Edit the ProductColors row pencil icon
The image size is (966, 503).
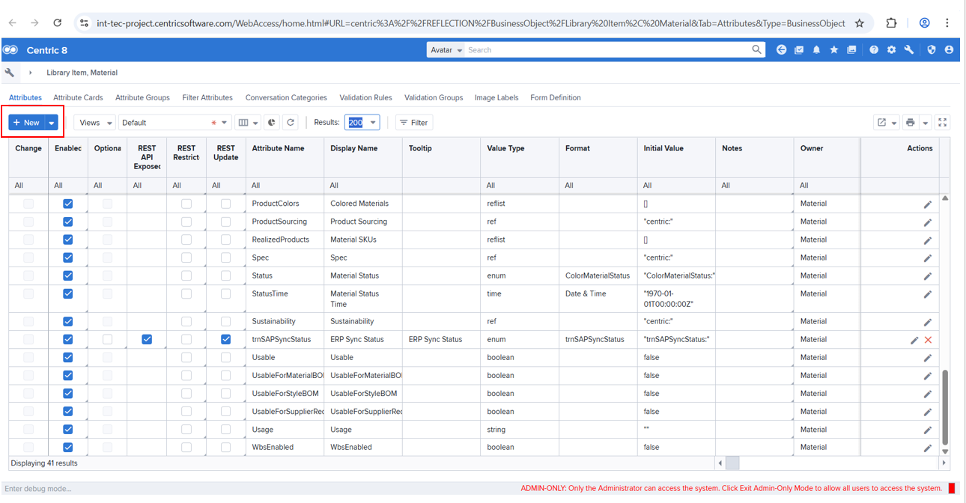[928, 204]
